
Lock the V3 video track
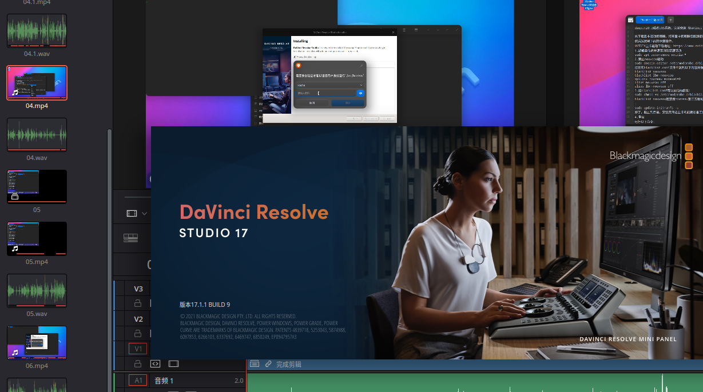(x=137, y=303)
